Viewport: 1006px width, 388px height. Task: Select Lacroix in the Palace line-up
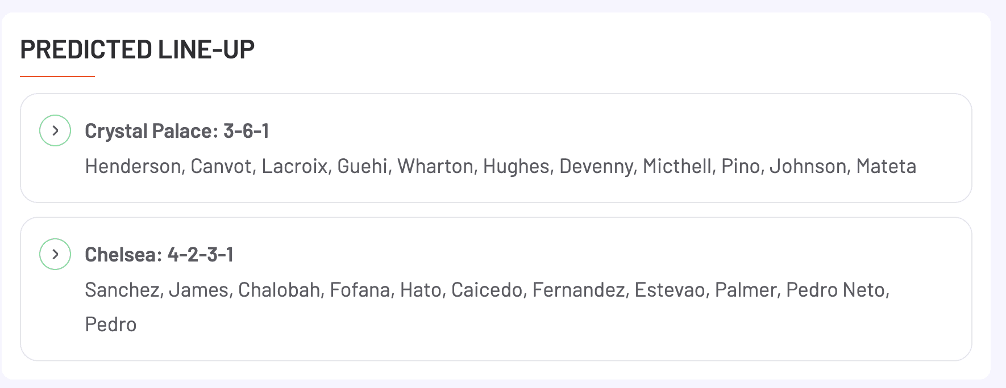294,166
